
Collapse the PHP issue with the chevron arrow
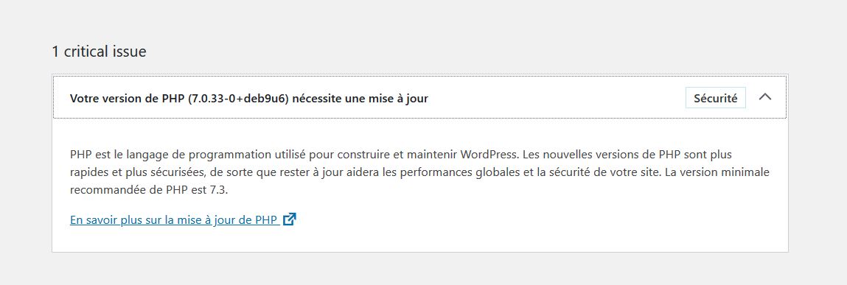click(x=765, y=97)
